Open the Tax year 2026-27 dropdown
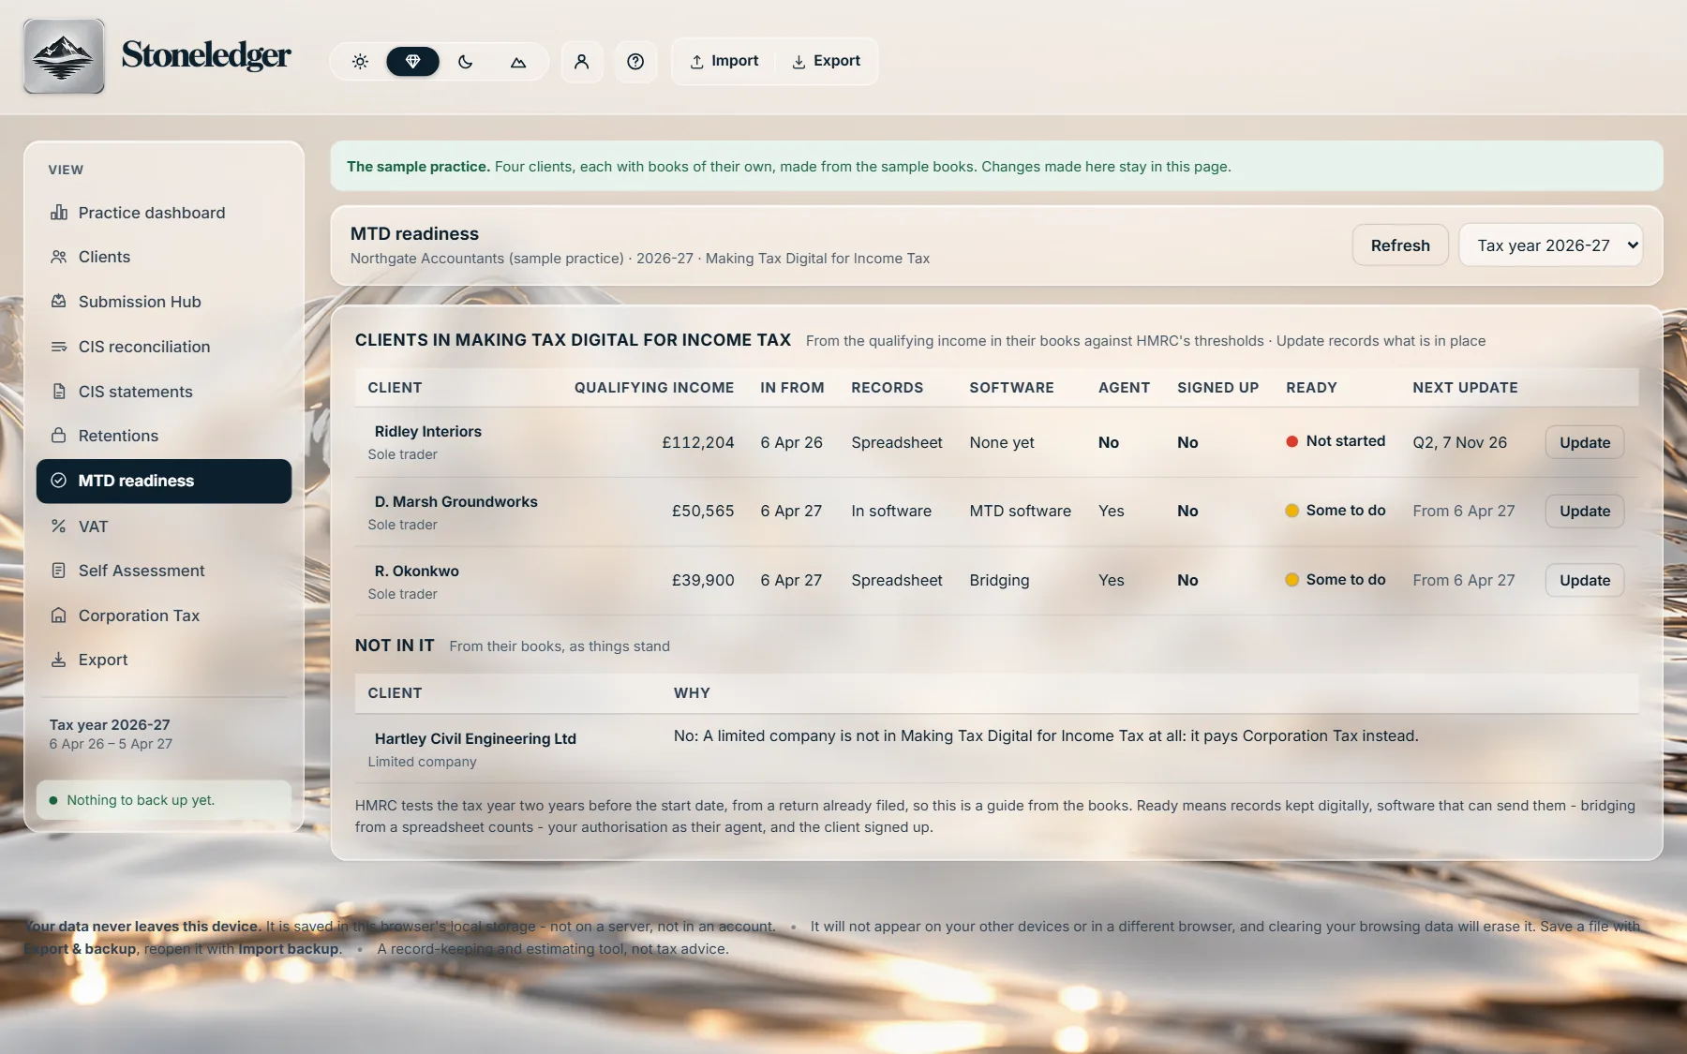The image size is (1687, 1054). point(1551,245)
